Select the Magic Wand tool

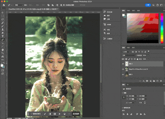pos(2,23)
